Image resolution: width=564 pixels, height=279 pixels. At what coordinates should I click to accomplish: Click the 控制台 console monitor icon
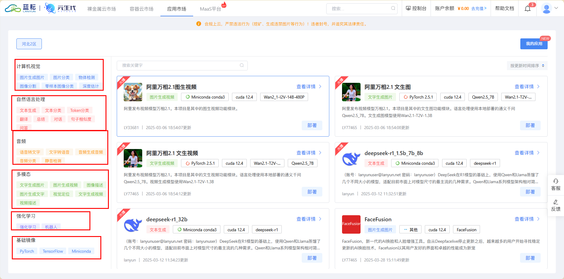coord(408,8)
